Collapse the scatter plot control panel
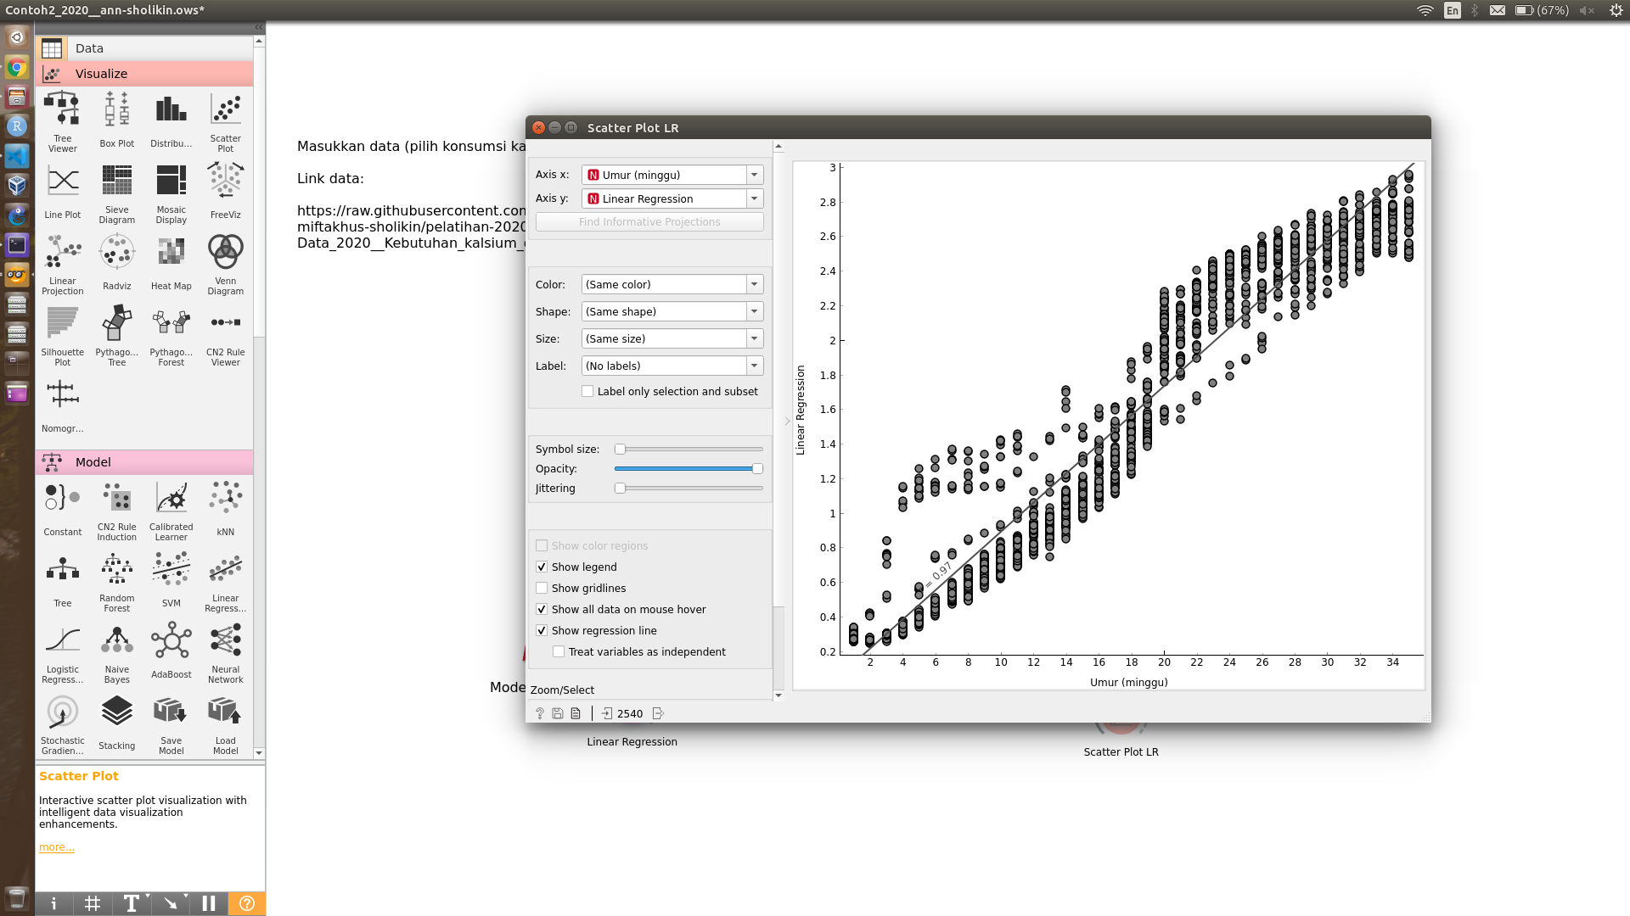This screenshot has width=1630, height=916. click(787, 421)
